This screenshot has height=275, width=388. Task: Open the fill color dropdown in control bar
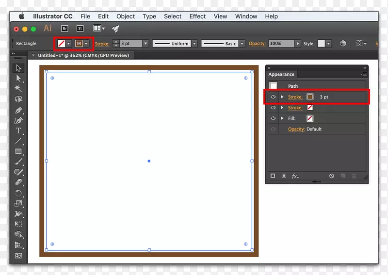(x=68, y=44)
